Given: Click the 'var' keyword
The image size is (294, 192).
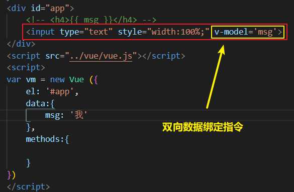Looking at the screenshot, I should coord(14,80).
